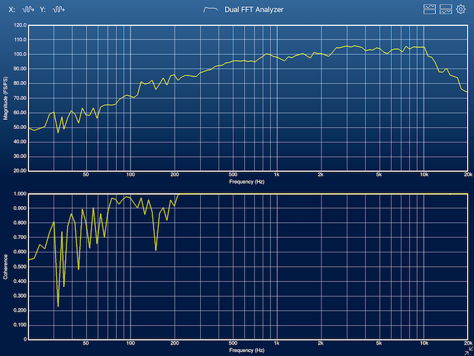Click the 120.0 magnitude axis value
Viewport: 474px width, 356px height.
(20, 25)
